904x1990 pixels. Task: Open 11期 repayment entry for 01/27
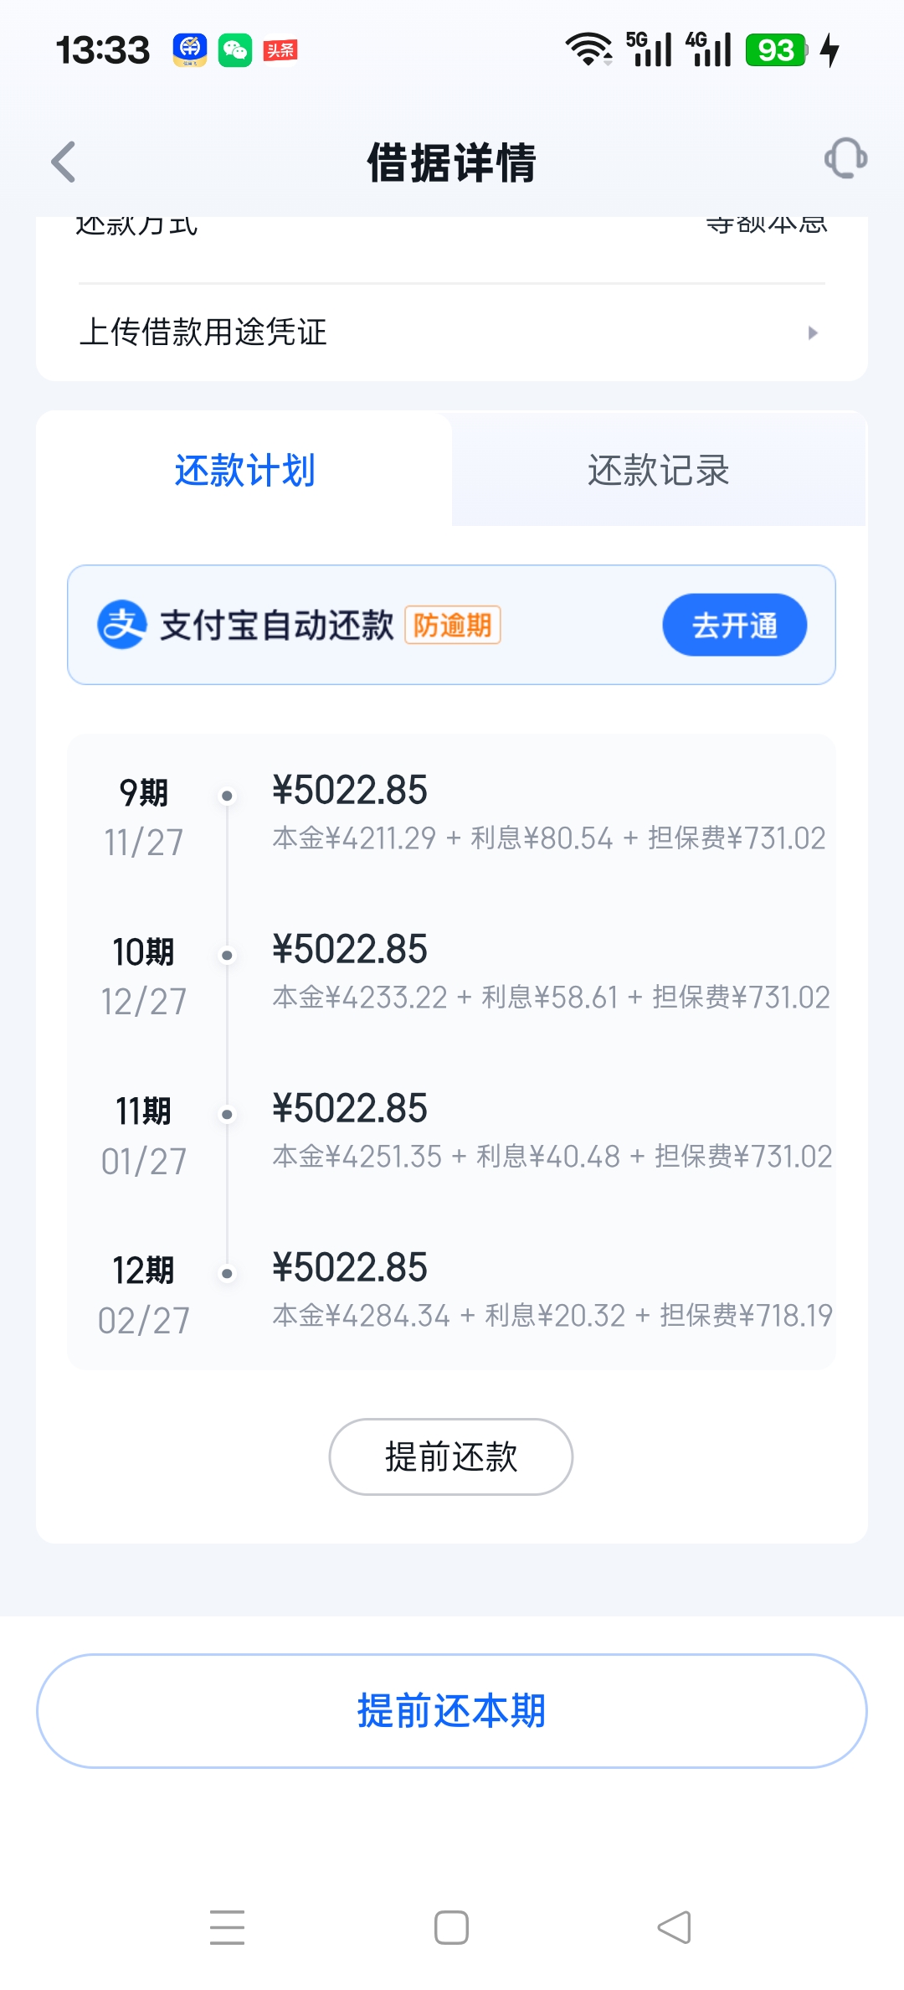point(452,1132)
